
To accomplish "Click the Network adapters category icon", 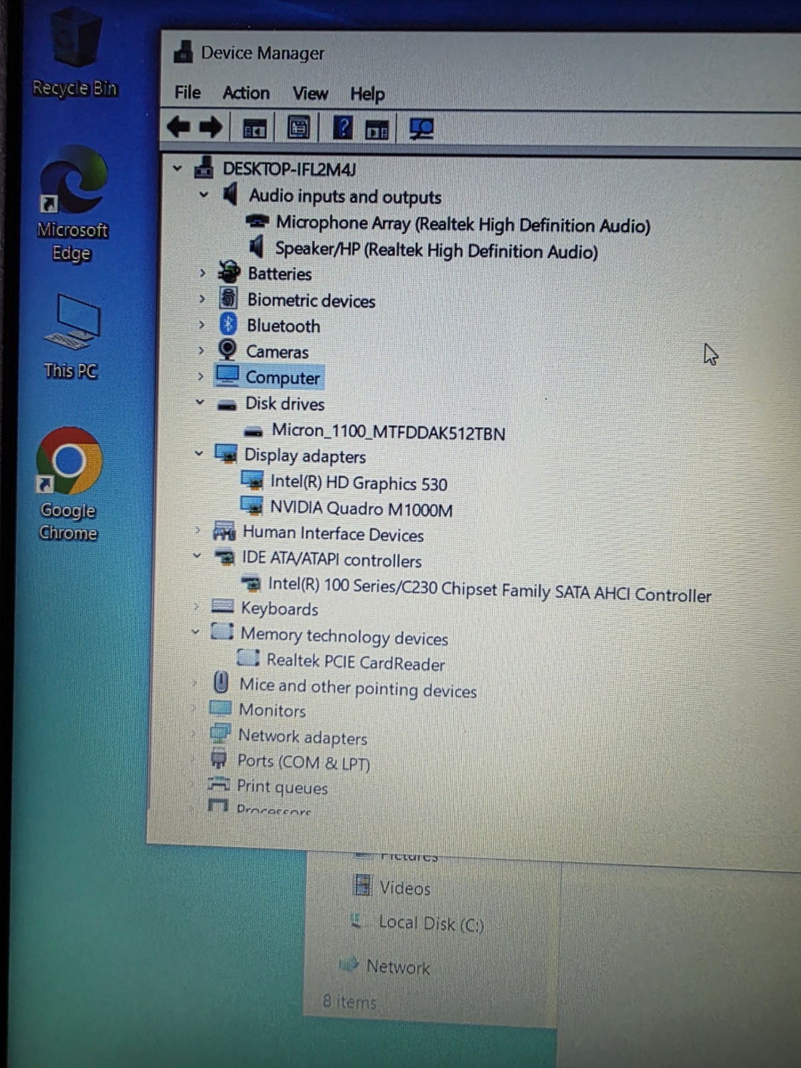I will [220, 734].
